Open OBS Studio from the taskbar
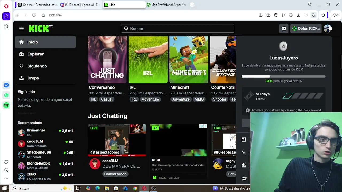This screenshot has height=192, width=342. 153,188
